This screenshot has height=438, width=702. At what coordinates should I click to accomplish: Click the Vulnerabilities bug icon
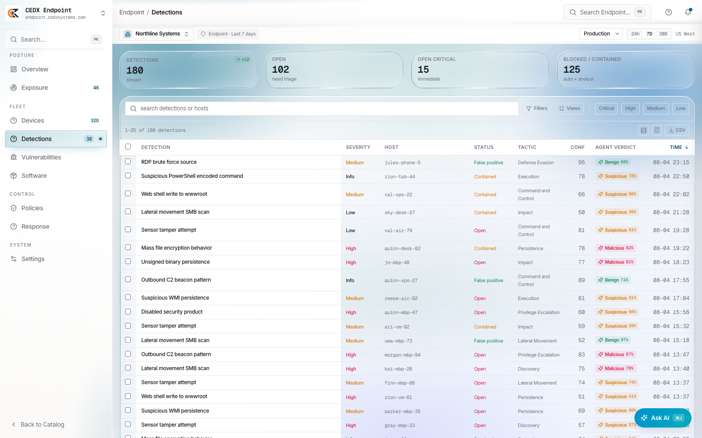pos(14,157)
